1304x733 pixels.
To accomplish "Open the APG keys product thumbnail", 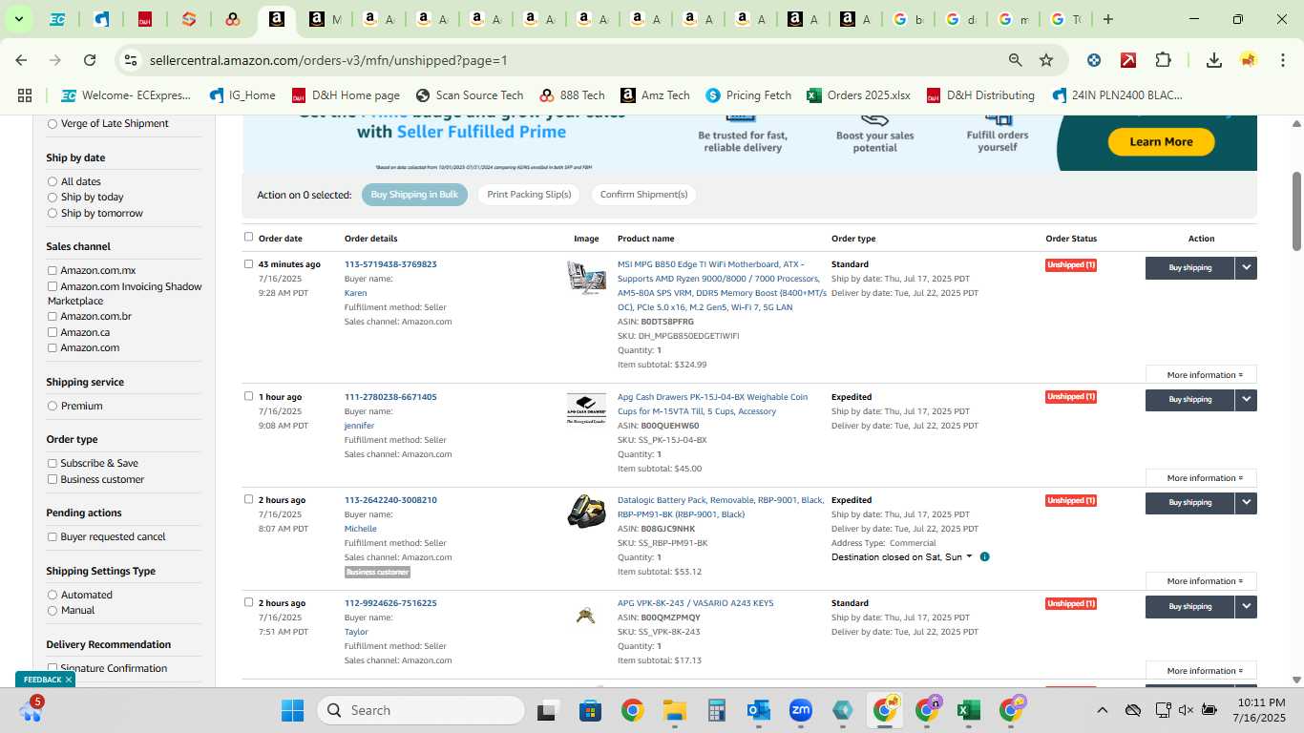I will pos(586,616).
